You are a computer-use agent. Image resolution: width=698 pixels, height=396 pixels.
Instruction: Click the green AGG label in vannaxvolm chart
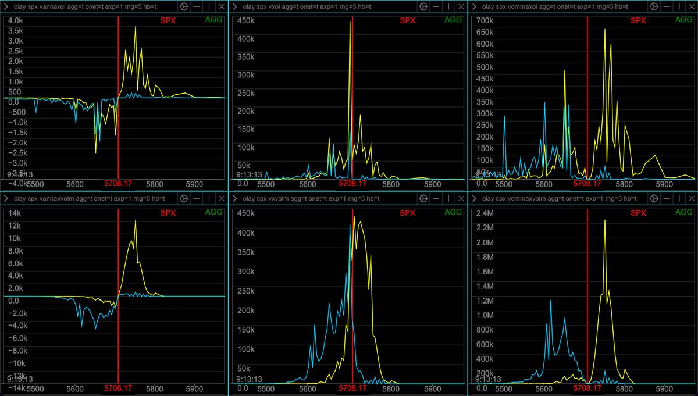pyautogui.click(x=214, y=212)
